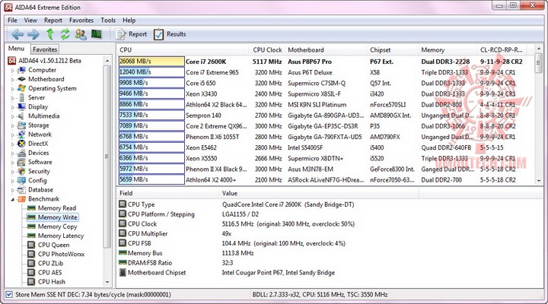This screenshot has width=548, height=304.
Task: Collapse the Benchmark tree node
Action: point(13,199)
